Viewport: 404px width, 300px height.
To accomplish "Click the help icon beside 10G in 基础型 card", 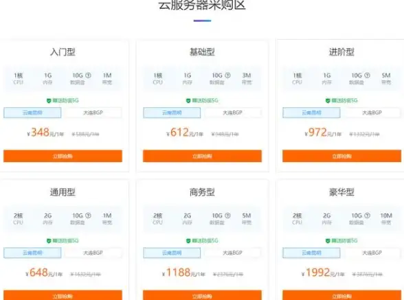I will [228, 76].
